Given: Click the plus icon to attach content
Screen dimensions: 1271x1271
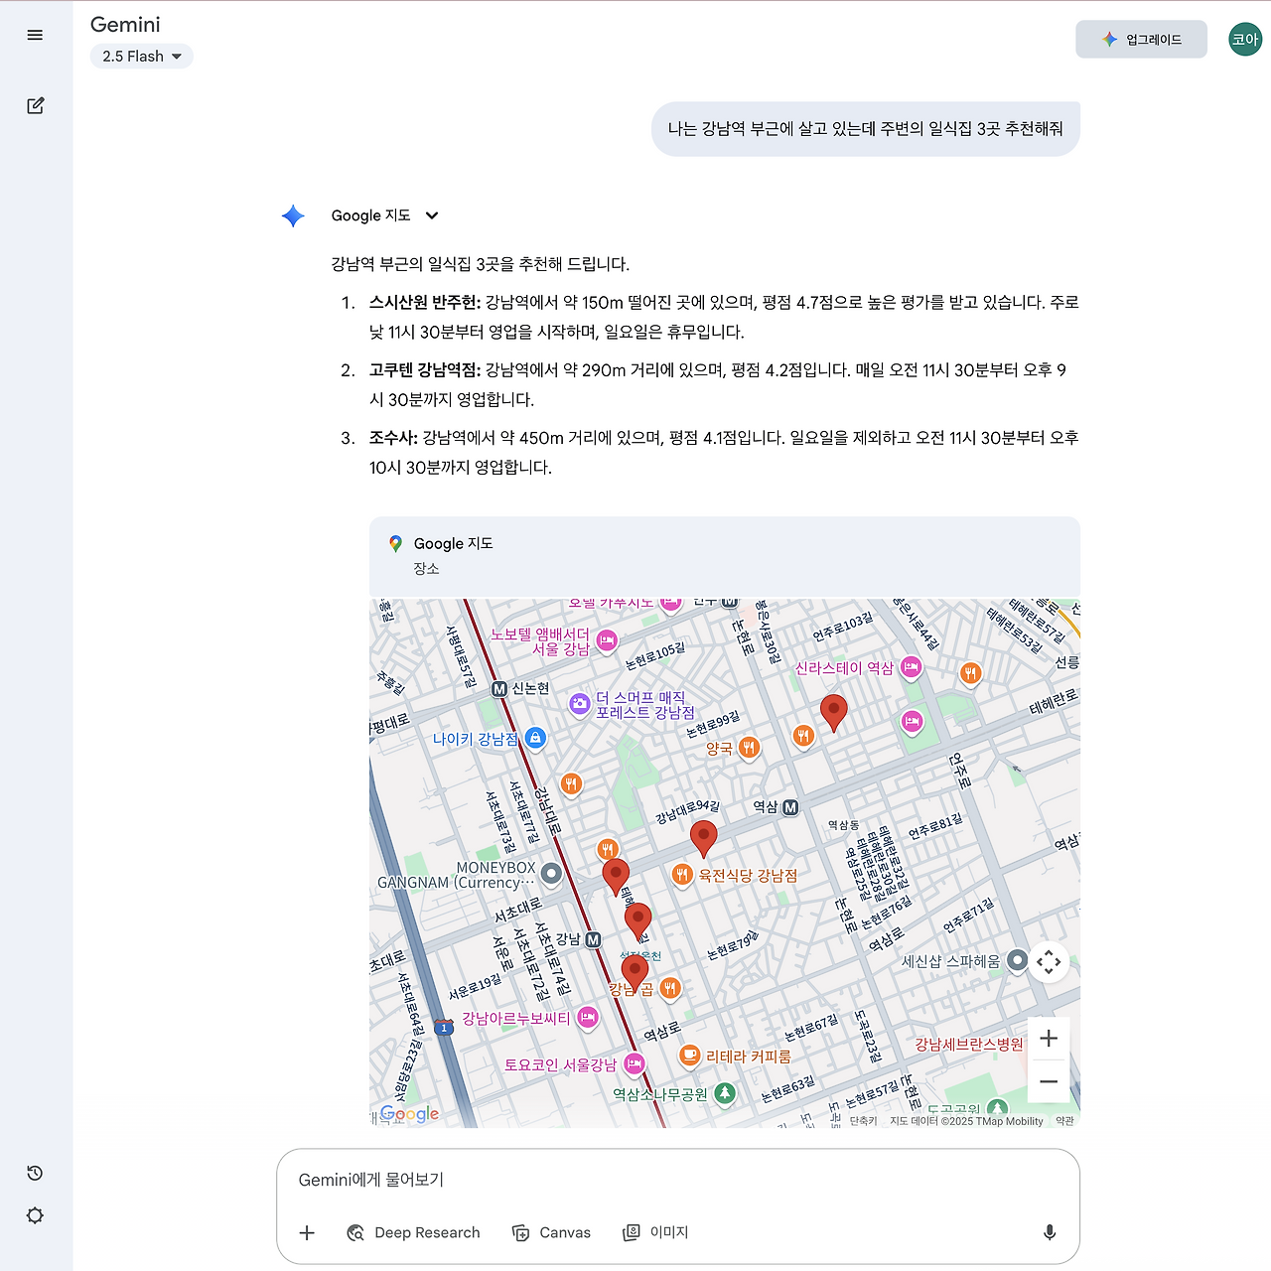Looking at the screenshot, I should pyautogui.click(x=307, y=1232).
